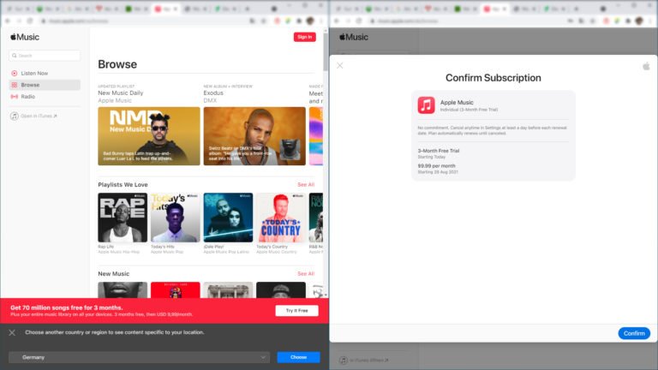The width and height of the screenshot is (658, 370).
Task: Open the Exodus DMX album artwork
Action: (x=254, y=136)
